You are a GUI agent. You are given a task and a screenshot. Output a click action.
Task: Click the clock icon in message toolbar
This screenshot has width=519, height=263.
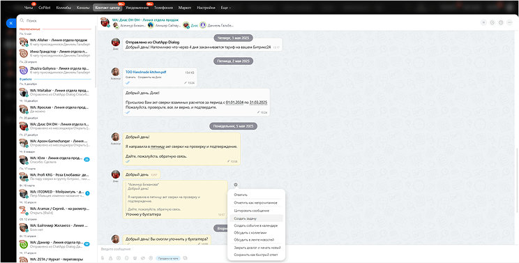coord(151,258)
